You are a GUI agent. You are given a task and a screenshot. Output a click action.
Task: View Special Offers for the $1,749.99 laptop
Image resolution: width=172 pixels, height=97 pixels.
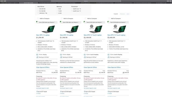coord(66,67)
